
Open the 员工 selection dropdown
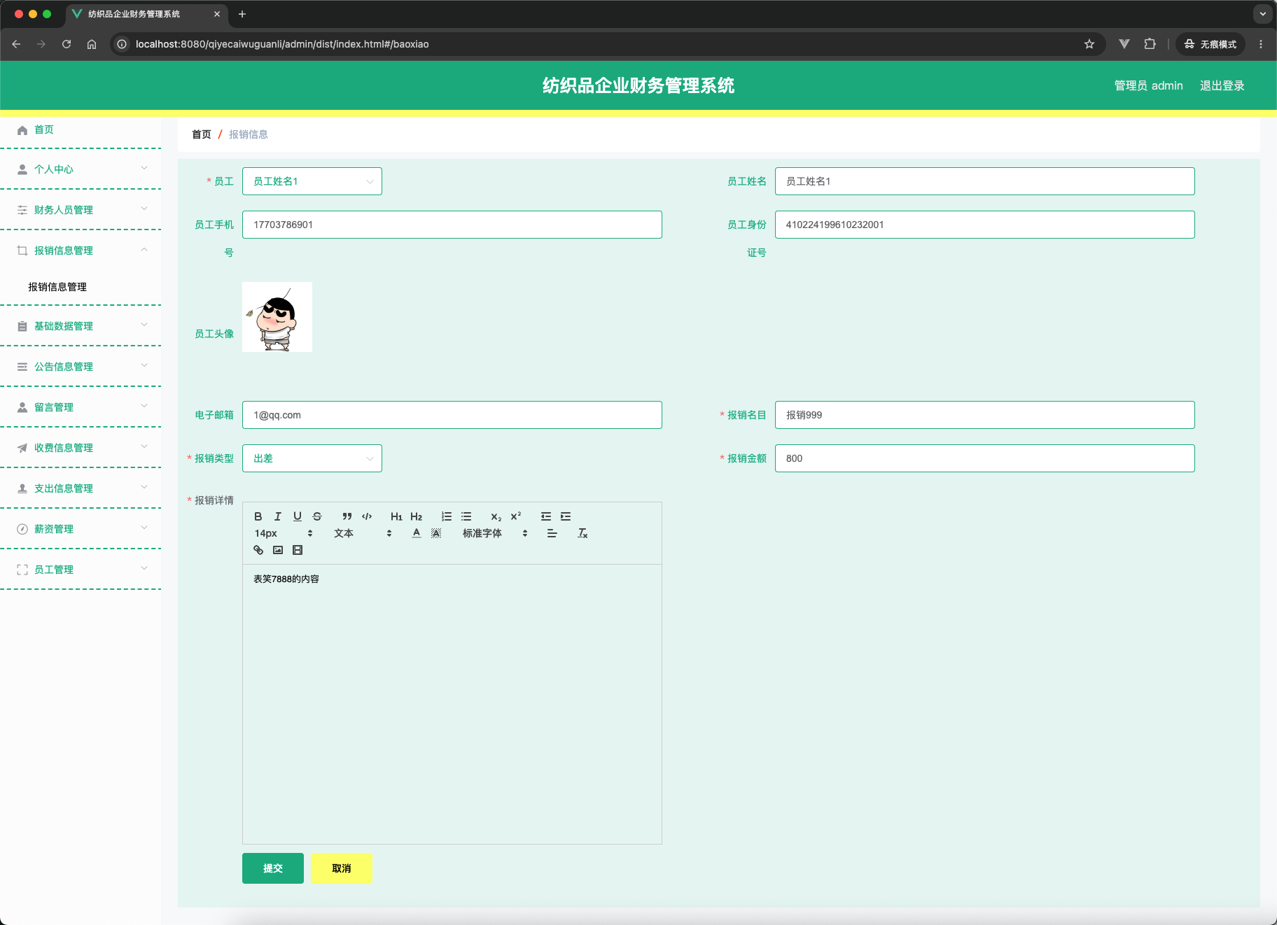[312, 181]
